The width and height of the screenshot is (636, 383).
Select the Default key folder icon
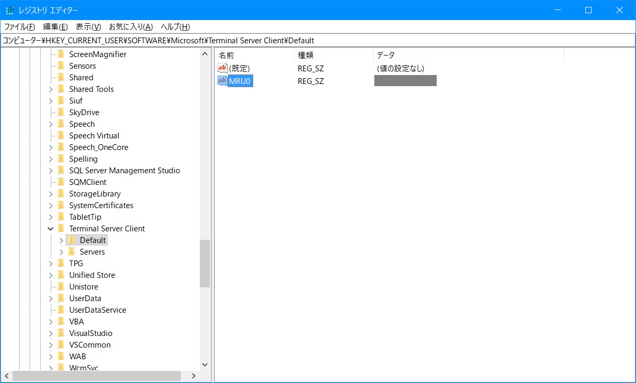[71, 240]
